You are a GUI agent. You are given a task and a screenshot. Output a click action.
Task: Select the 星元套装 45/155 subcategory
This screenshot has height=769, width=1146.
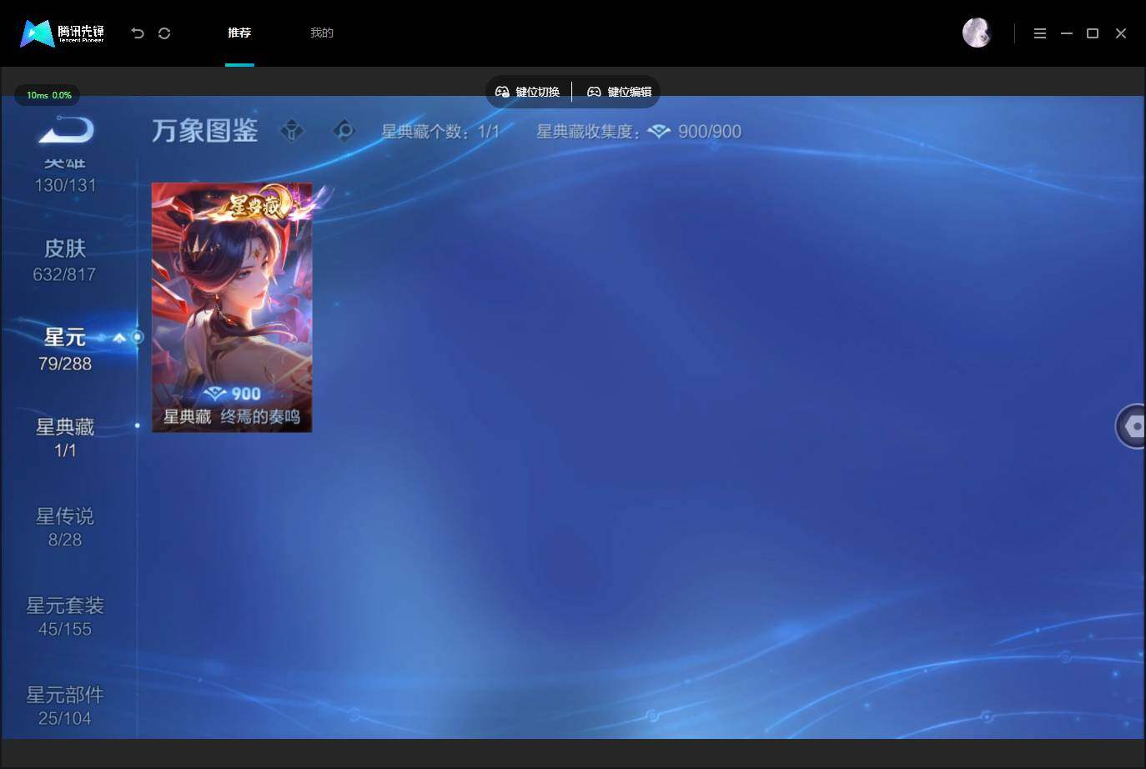point(65,617)
